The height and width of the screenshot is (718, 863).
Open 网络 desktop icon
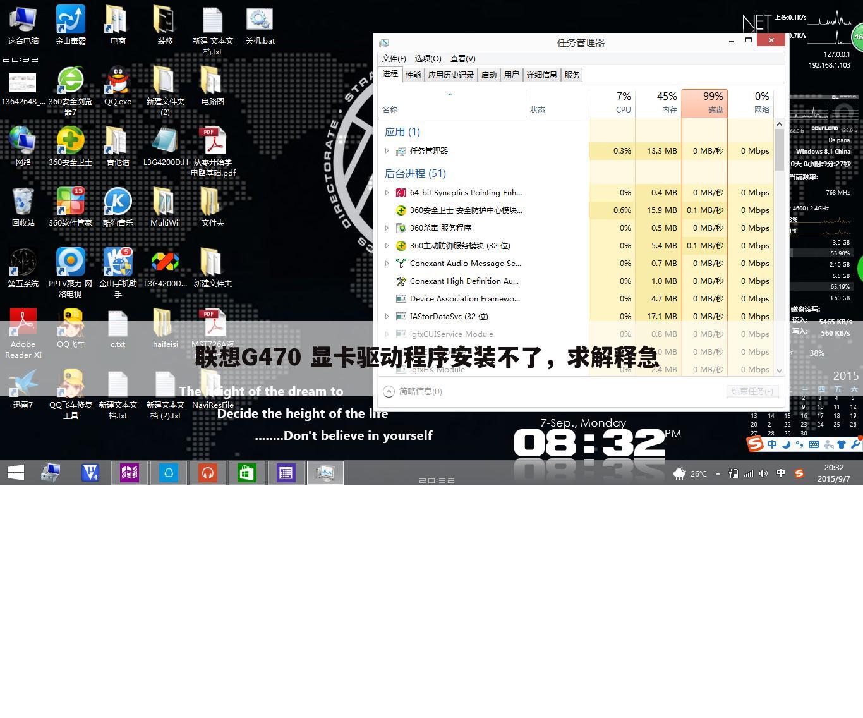coord(23,147)
